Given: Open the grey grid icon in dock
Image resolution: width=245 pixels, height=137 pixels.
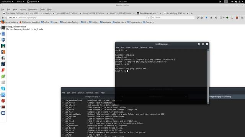Looking at the screenshot, I should pyautogui.click(x=3, y=82).
